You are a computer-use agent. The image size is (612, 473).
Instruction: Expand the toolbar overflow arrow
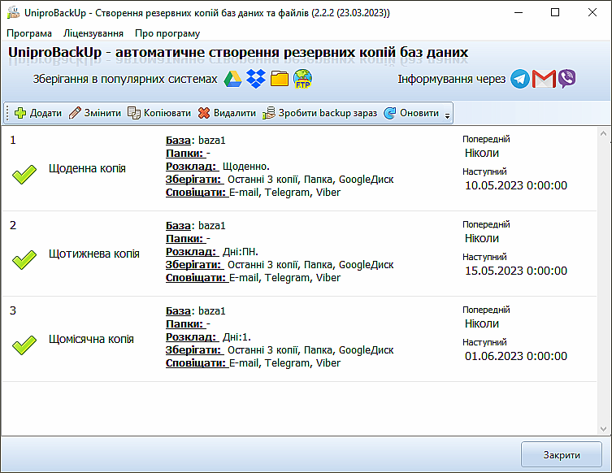[447, 115]
